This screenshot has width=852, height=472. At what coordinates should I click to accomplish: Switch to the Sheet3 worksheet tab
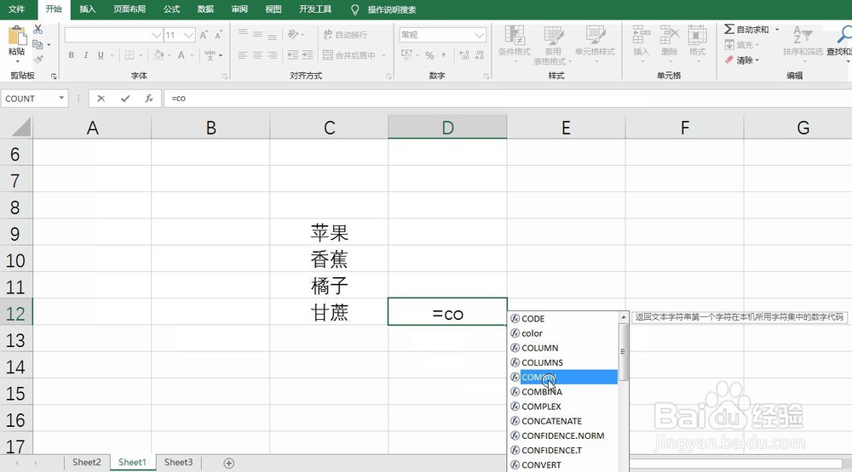pyautogui.click(x=178, y=463)
